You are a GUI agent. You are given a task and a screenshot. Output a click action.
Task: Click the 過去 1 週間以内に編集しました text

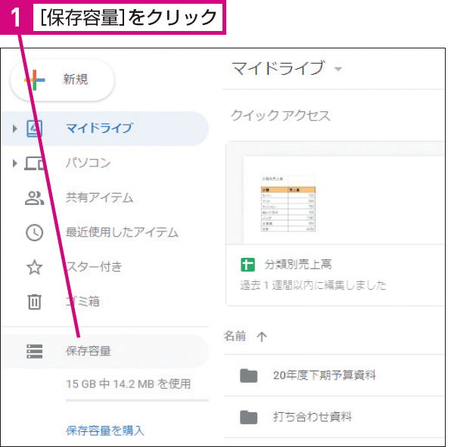[x=313, y=285]
